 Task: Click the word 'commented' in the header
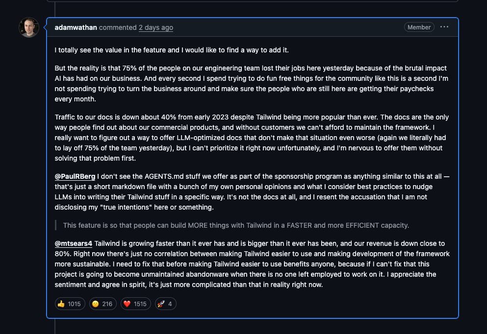118,27
